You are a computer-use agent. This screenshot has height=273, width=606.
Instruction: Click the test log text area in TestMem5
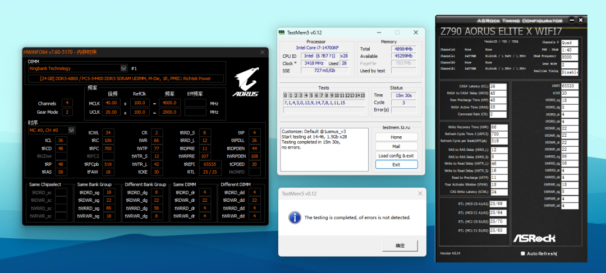pyautogui.click(x=324, y=150)
